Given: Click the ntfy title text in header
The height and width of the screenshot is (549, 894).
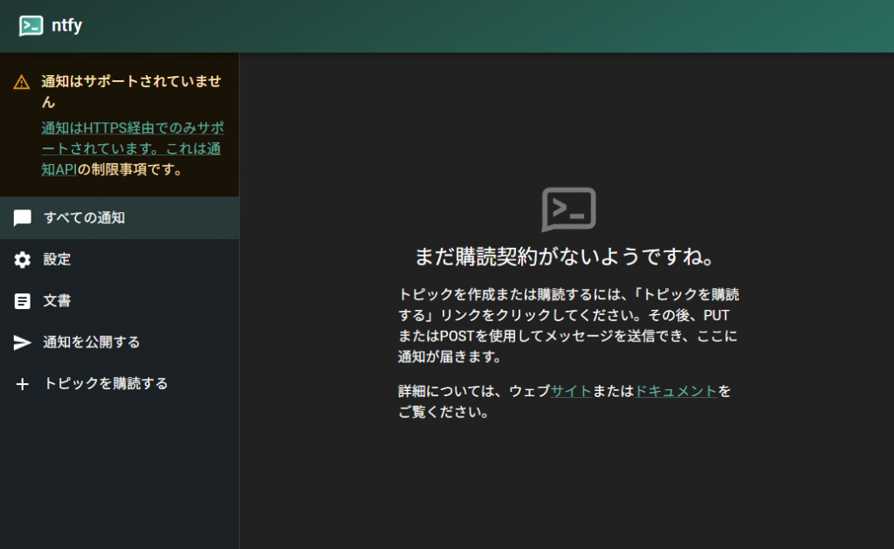Looking at the screenshot, I should pyautogui.click(x=67, y=26).
